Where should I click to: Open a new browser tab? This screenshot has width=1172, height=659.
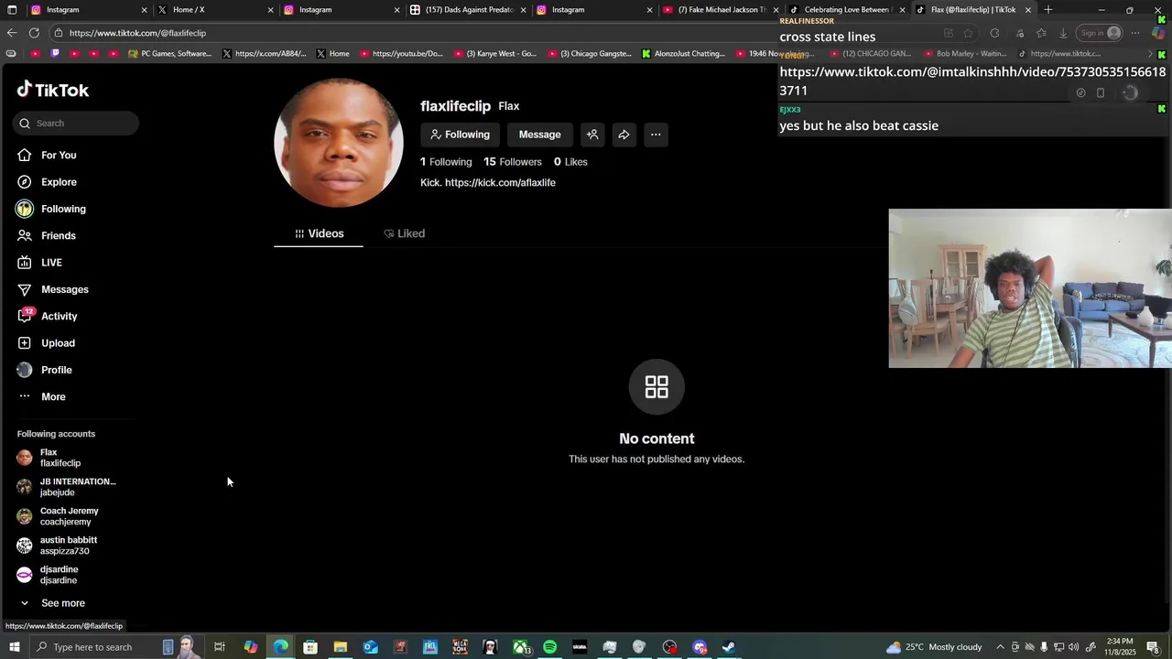click(1048, 10)
